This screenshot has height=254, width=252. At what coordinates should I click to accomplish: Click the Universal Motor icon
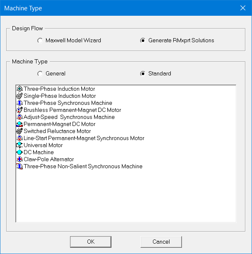19,145
